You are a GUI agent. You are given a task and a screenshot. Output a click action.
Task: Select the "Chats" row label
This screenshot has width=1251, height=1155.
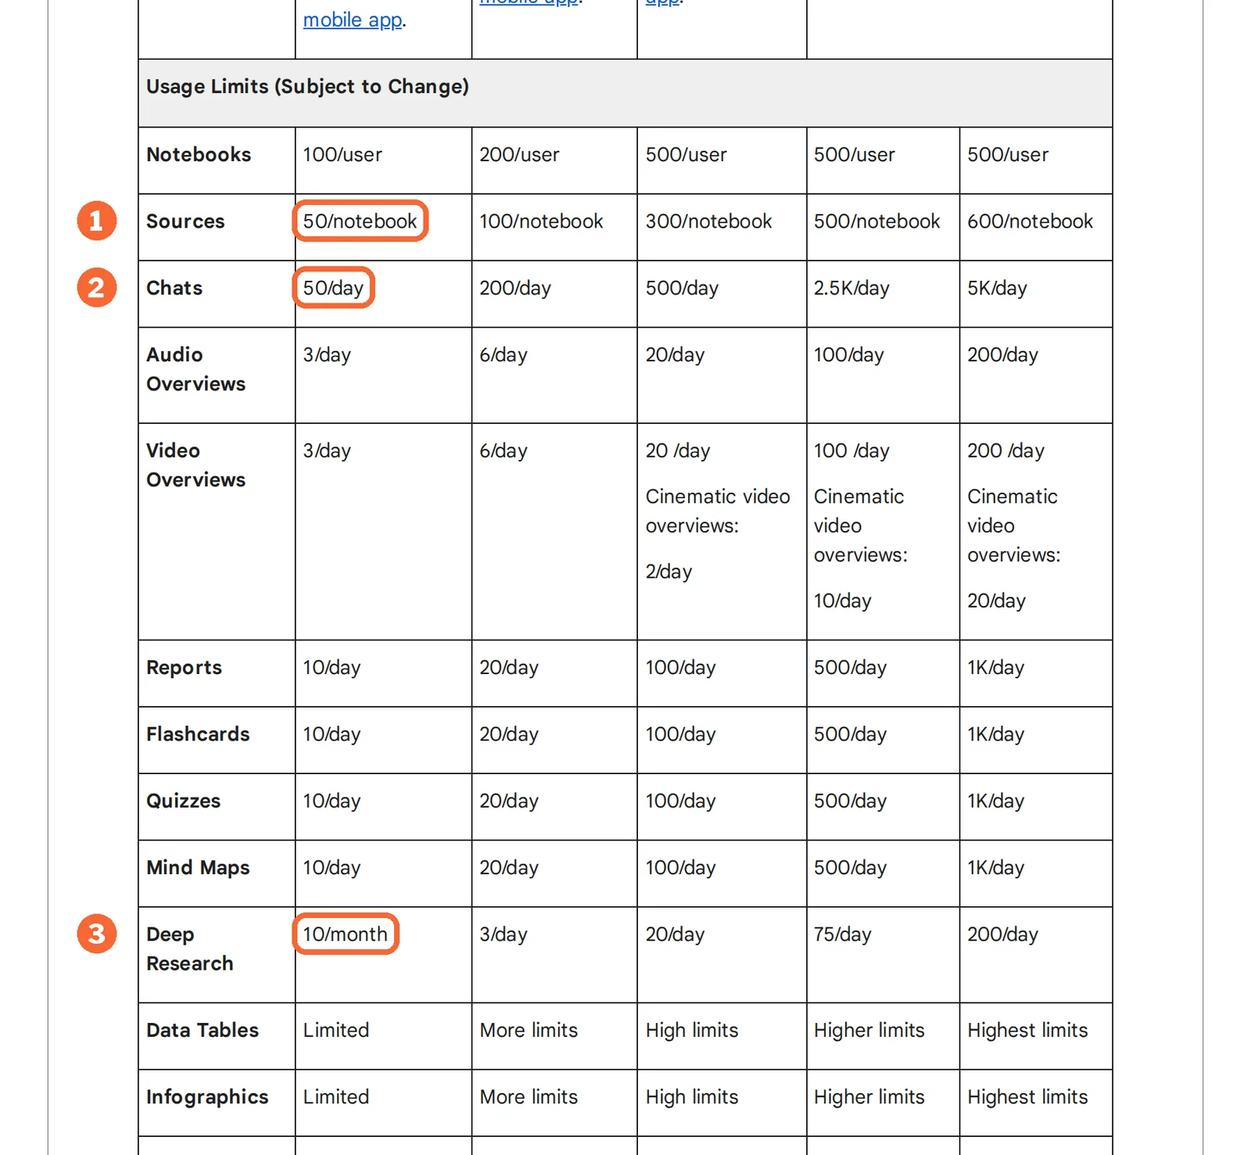click(x=174, y=288)
